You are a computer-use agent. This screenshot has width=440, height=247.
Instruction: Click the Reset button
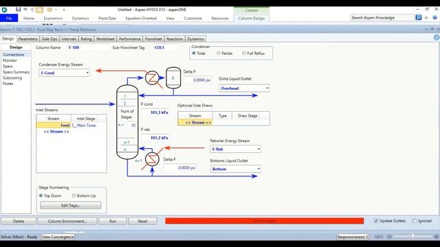click(x=142, y=221)
